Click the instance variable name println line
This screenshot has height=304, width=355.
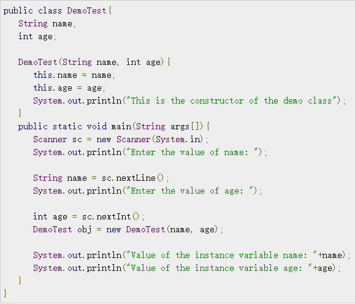(191, 256)
